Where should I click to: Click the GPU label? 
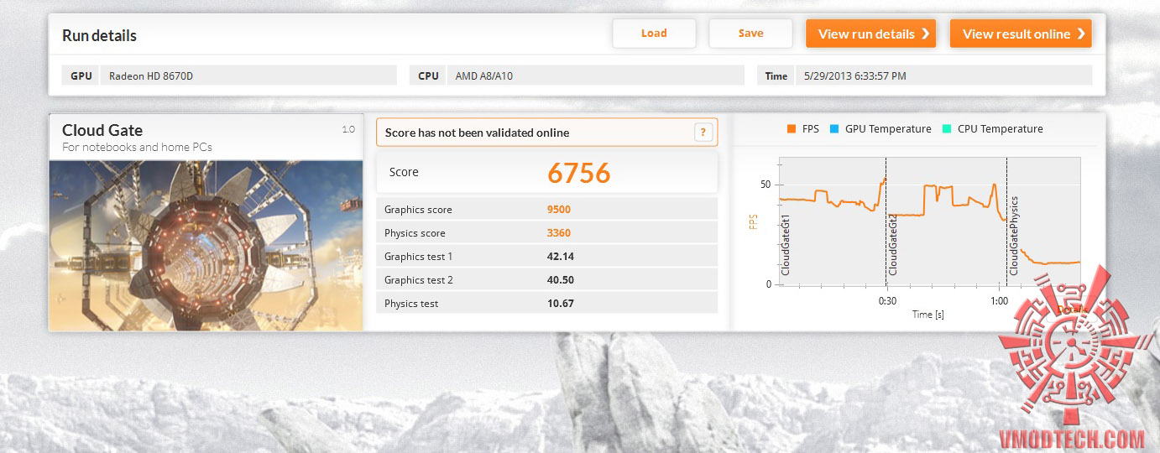[81, 75]
